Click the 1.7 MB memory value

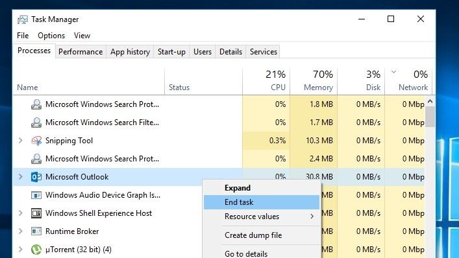321,123
